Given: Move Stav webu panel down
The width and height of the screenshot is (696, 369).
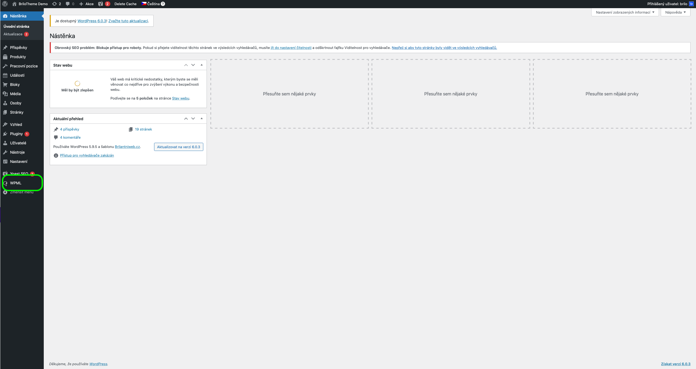Looking at the screenshot, I should pyautogui.click(x=193, y=65).
